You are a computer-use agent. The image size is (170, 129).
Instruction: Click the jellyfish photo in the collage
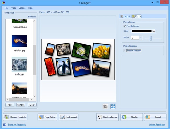[x=81, y=68]
